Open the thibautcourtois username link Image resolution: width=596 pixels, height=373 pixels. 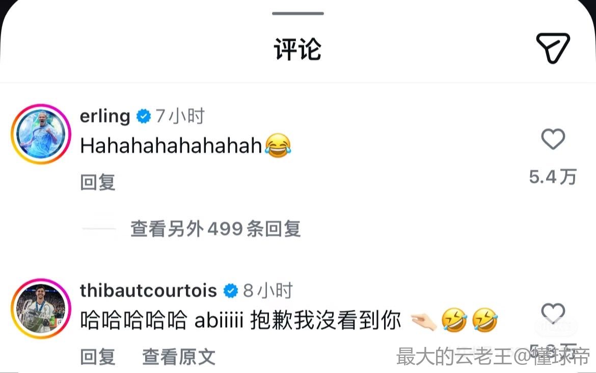point(148,290)
